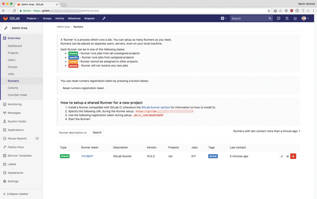Click the red paused state badge
This screenshot has width=317, height=199.
click(x=73, y=65)
